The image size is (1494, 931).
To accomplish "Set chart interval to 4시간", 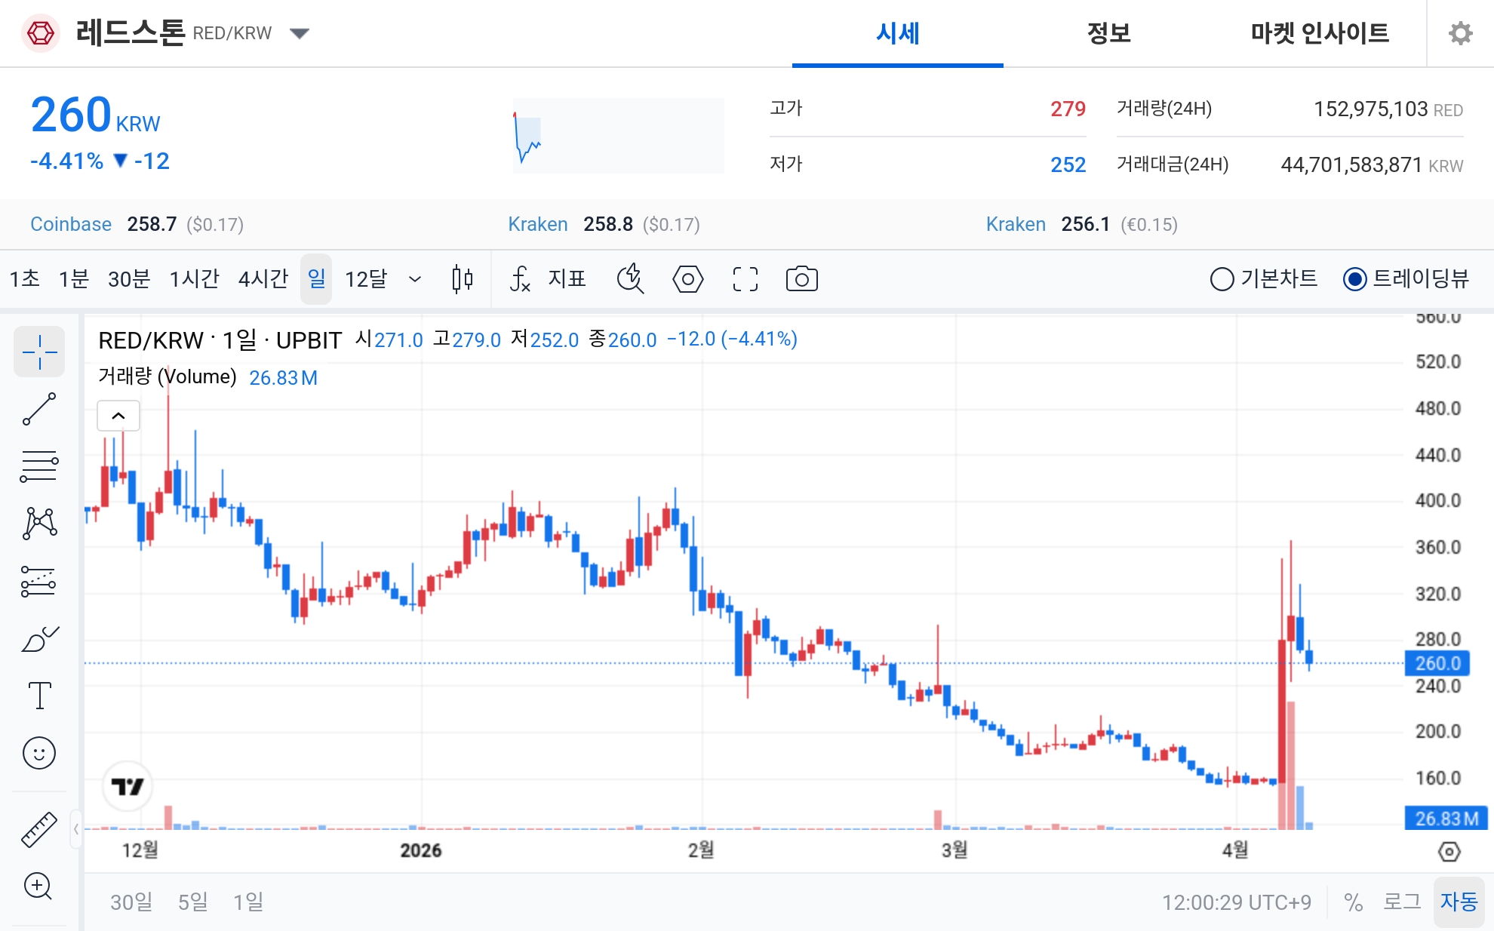I will (263, 279).
